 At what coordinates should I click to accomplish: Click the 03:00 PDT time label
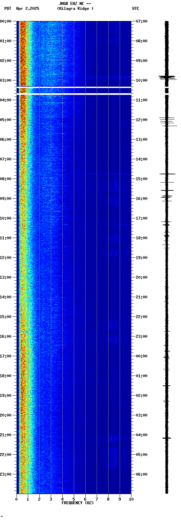(x=6, y=80)
